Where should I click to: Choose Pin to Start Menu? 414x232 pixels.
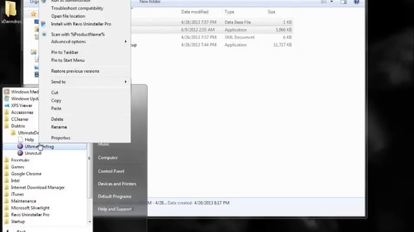[68, 60]
